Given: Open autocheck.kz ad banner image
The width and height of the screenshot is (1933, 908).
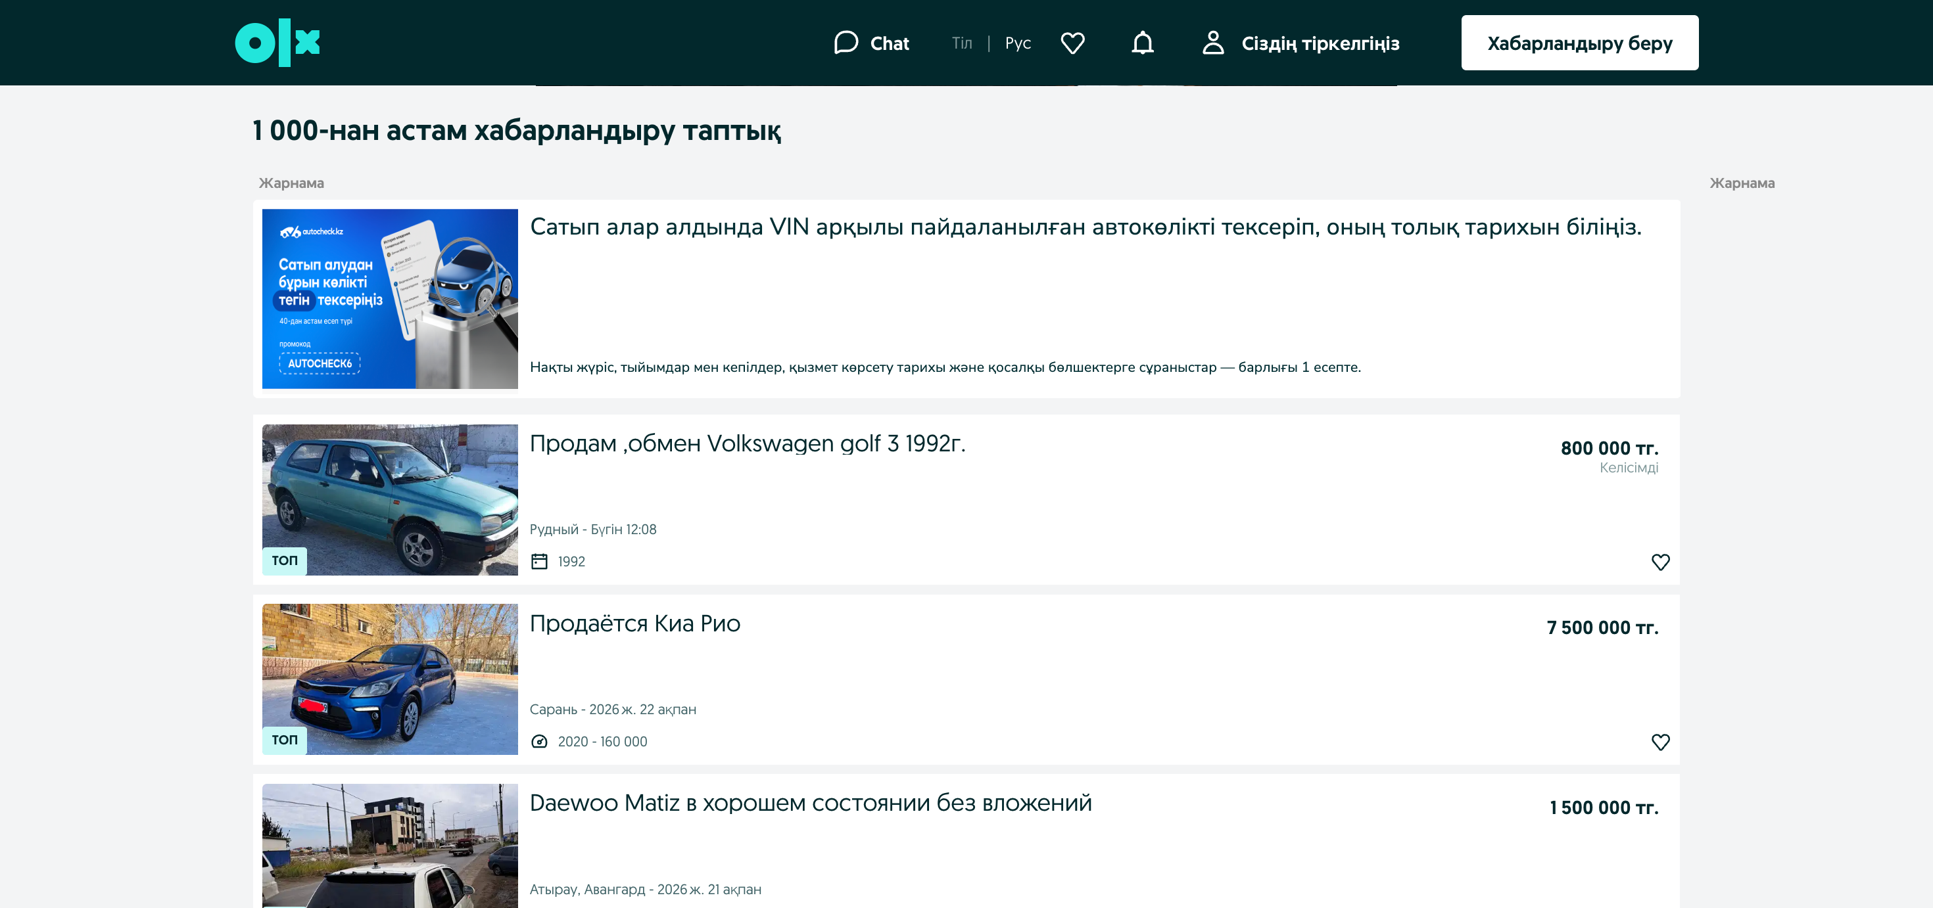Looking at the screenshot, I should pos(389,298).
